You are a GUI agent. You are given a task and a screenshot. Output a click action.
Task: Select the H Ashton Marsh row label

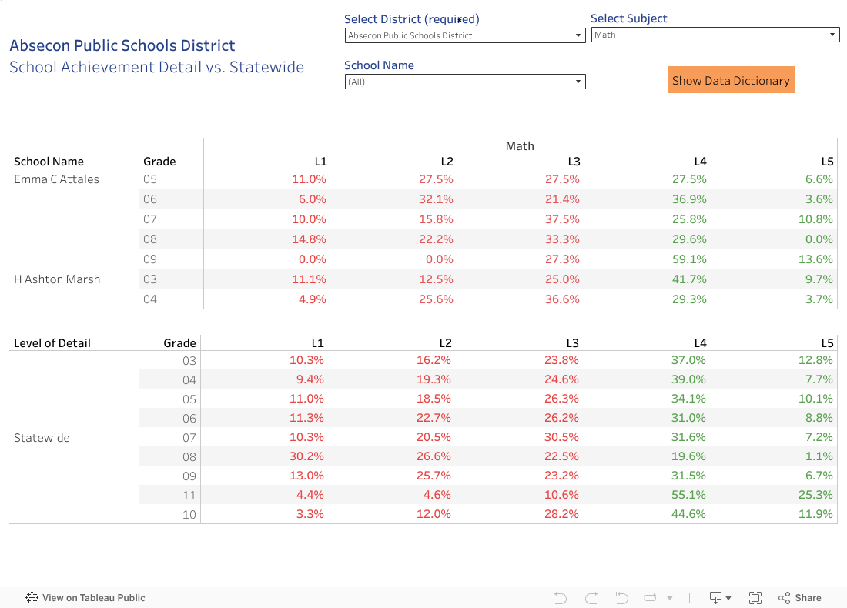57,279
